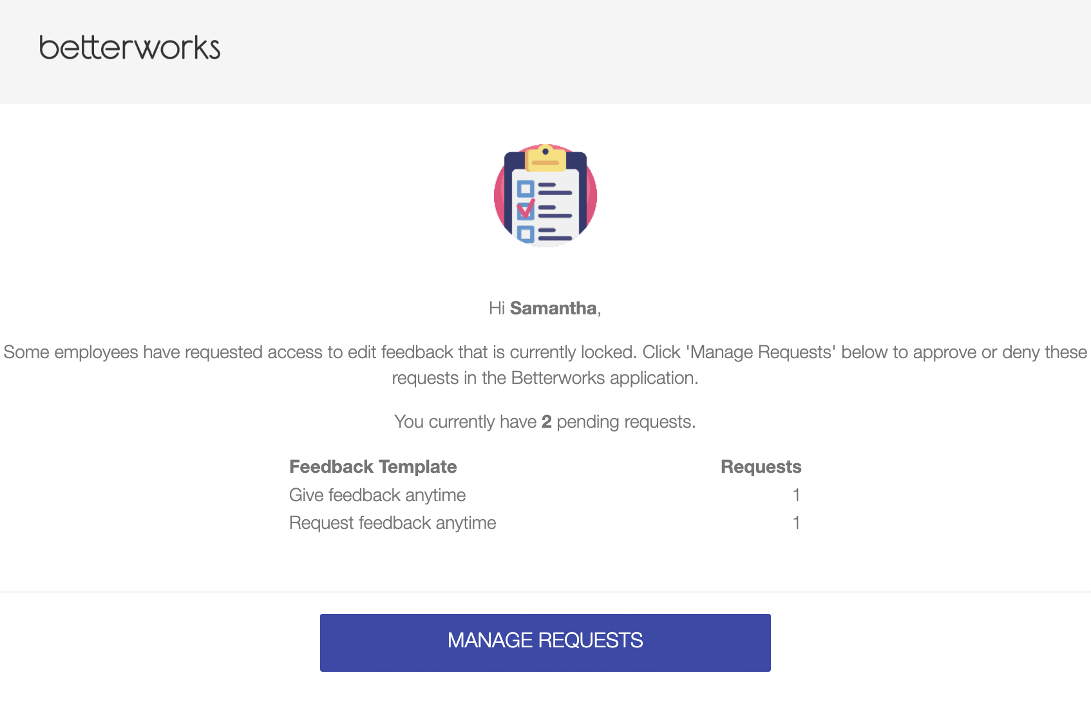Image resolution: width=1091 pixels, height=715 pixels.
Task: Click the Manage Requests button
Action: tap(545, 642)
